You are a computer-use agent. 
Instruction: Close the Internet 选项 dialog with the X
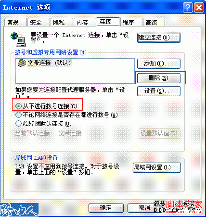[x=199, y=7]
